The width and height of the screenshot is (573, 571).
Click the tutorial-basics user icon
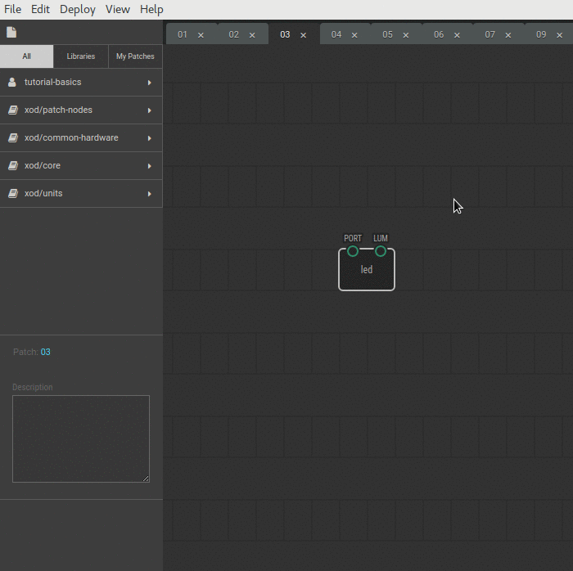coord(12,83)
